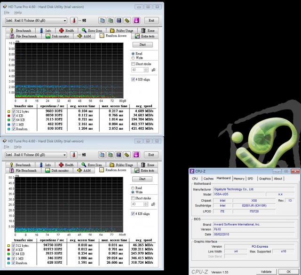Open Help menu in bottom HD Tune window
The width and height of the screenshot is (301, 275).
18,147
